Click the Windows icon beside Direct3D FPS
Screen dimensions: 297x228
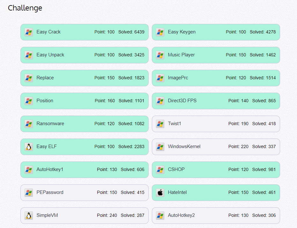[160, 101]
